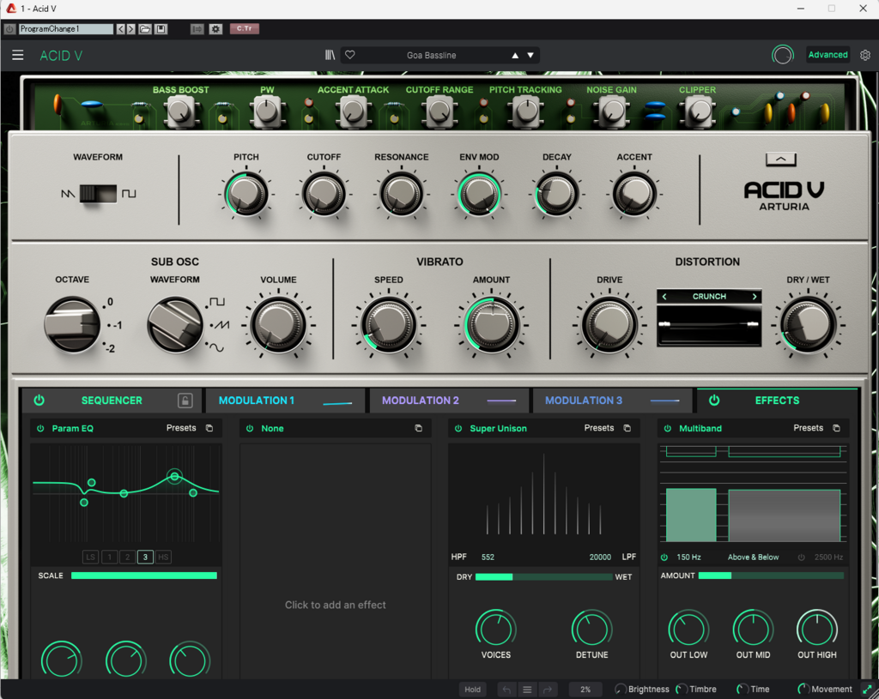Select the square wave symbol of main waveform
Viewport: 879px width, 699px height.
click(129, 194)
